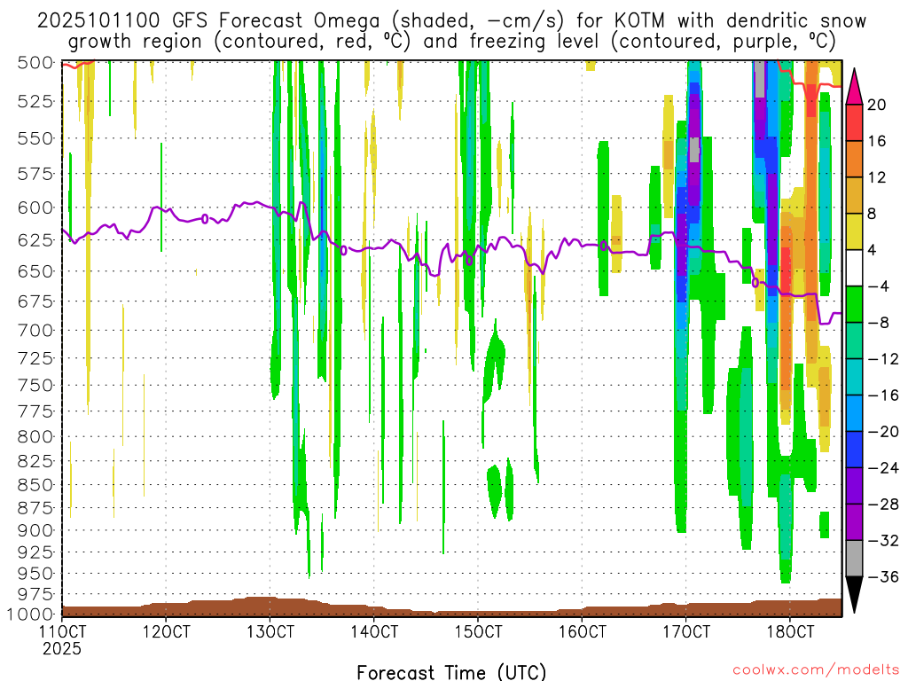Click the 850 pressure level label
908x681 pixels.
pyautogui.click(x=35, y=485)
